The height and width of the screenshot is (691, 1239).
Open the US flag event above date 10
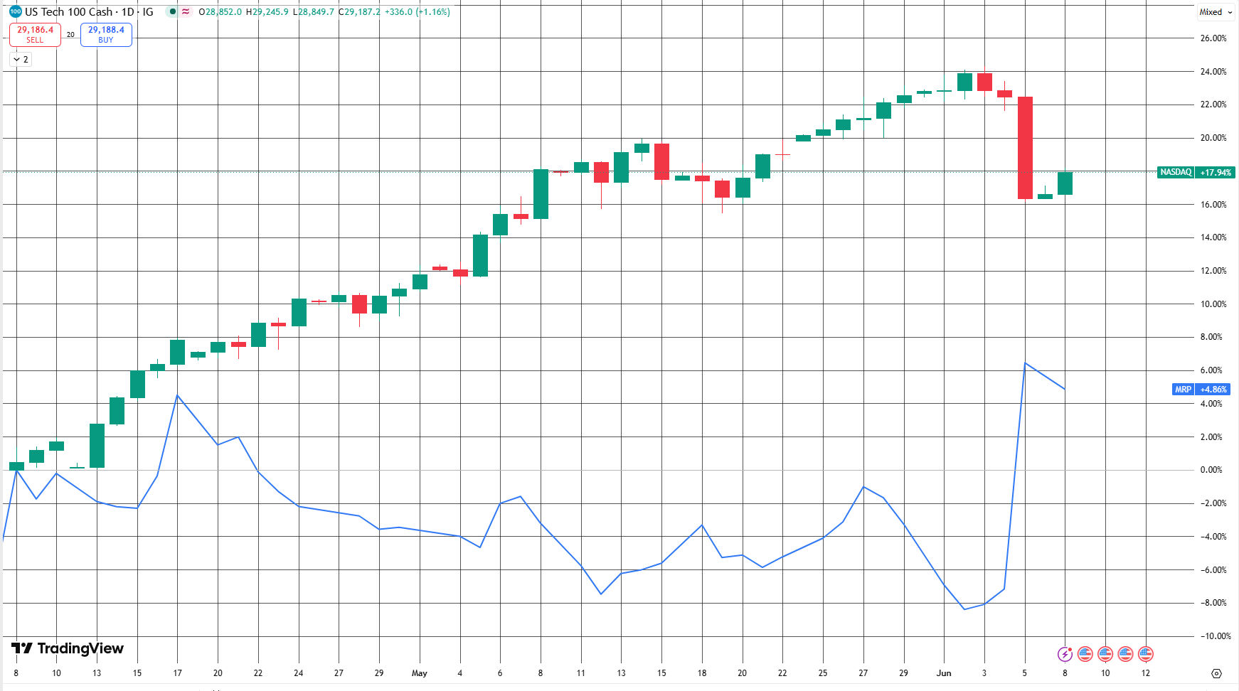(1105, 654)
